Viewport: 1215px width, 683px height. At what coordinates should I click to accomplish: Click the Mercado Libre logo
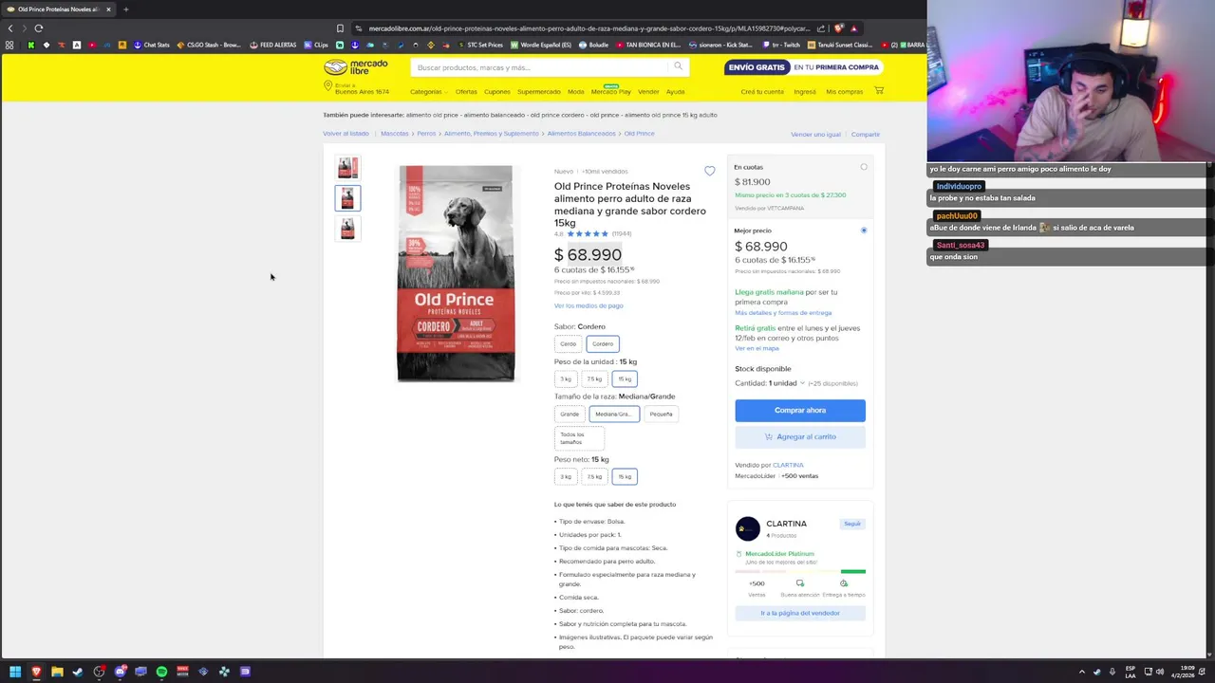356,67
